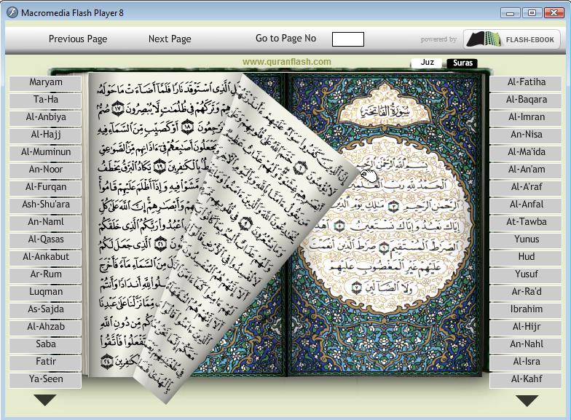
Task: Open sura Yunus
Action: [x=526, y=240]
